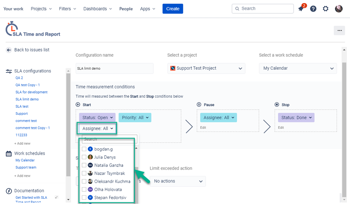Image resolution: width=350 pixels, height=204 pixels.
Task: Check the Natalia Ganzha assignee checkbox
Action: pos(84,165)
